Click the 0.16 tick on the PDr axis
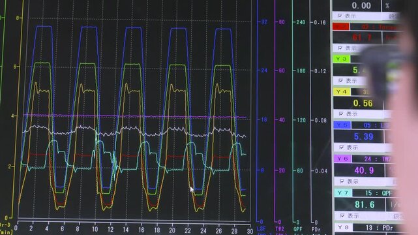 [320, 22]
